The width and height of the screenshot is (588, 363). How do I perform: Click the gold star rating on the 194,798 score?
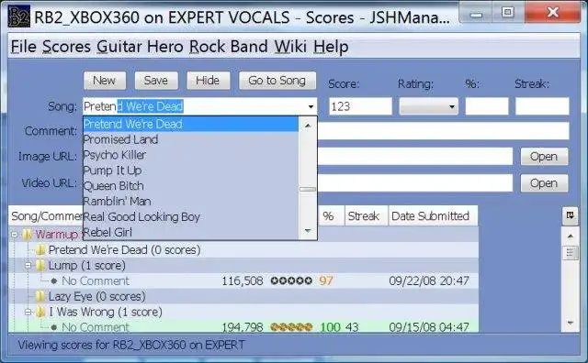(x=291, y=327)
